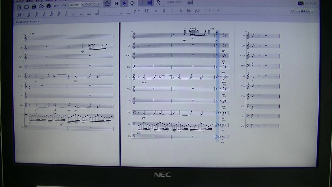Select the quarter note = 45 tempo marking
Image resolution: width=332 pixels, height=187 pixels.
pos(193,28)
